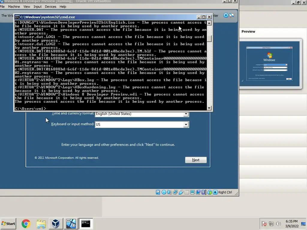Screen dimensions: 307x230
Task: Click the audio indicator in VirtualBox status bar
Action: 169,192
